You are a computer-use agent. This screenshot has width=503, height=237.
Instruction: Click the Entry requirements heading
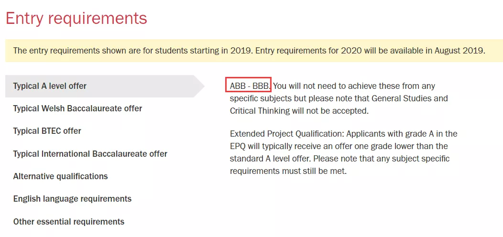76,19
